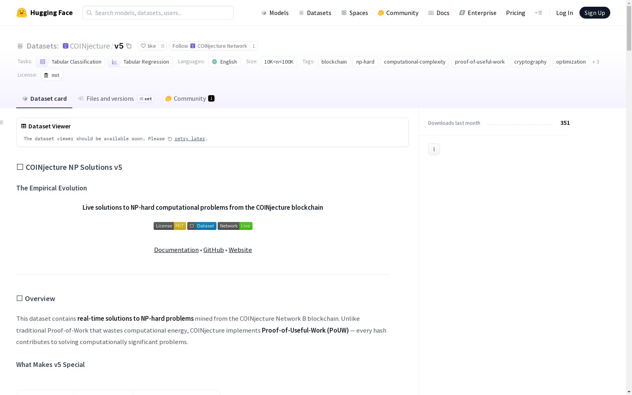Viewport: 632px width, 395px height.
Task: Open the like count showing 0
Action: click(162, 46)
